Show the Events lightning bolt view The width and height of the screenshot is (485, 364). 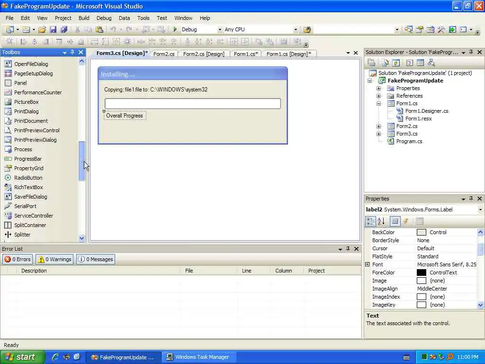406,221
